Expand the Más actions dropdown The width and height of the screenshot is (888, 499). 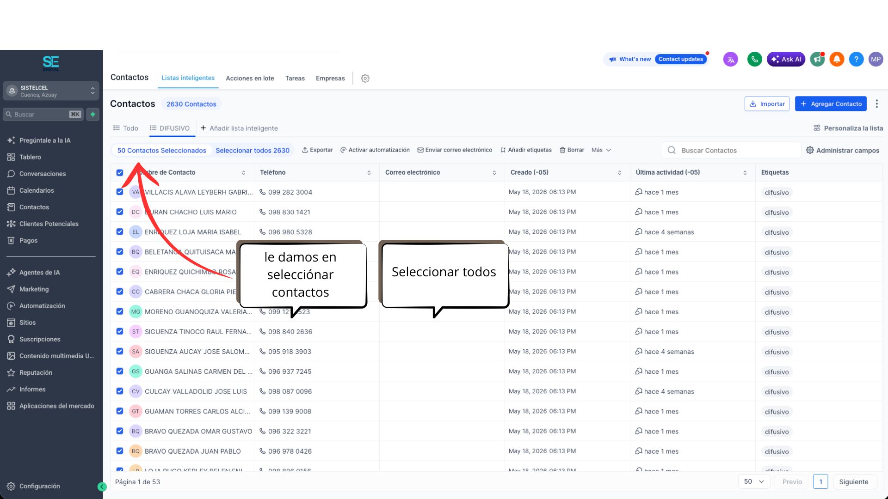click(601, 150)
